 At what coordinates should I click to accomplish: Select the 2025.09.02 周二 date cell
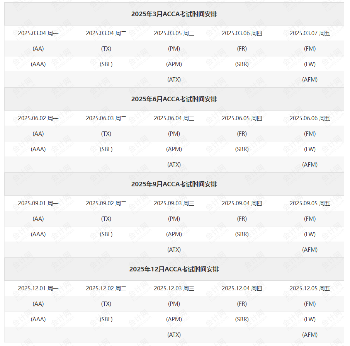click(x=106, y=203)
